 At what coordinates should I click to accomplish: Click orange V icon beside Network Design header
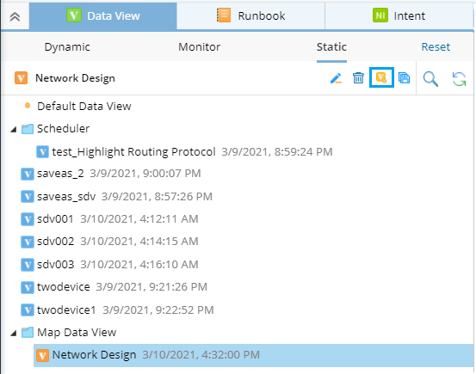pyautogui.click(x=21, y=78)
